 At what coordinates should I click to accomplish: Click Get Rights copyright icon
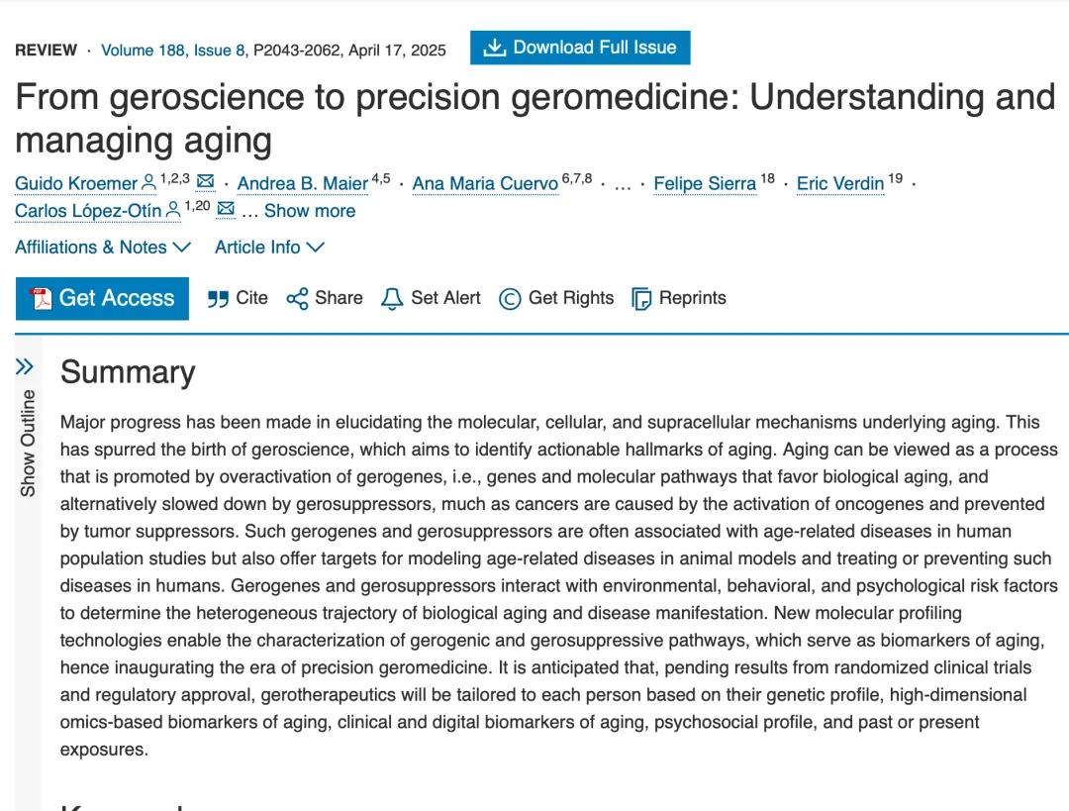[510, 299]
